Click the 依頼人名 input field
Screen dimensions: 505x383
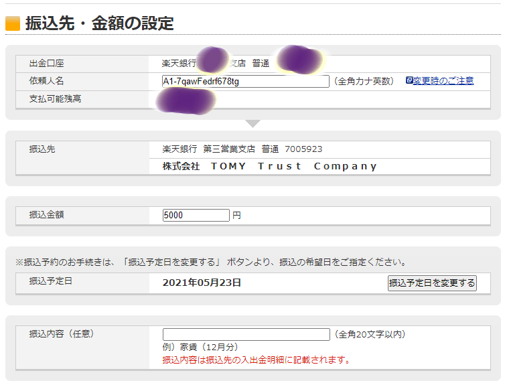click(x=245, y=81)
